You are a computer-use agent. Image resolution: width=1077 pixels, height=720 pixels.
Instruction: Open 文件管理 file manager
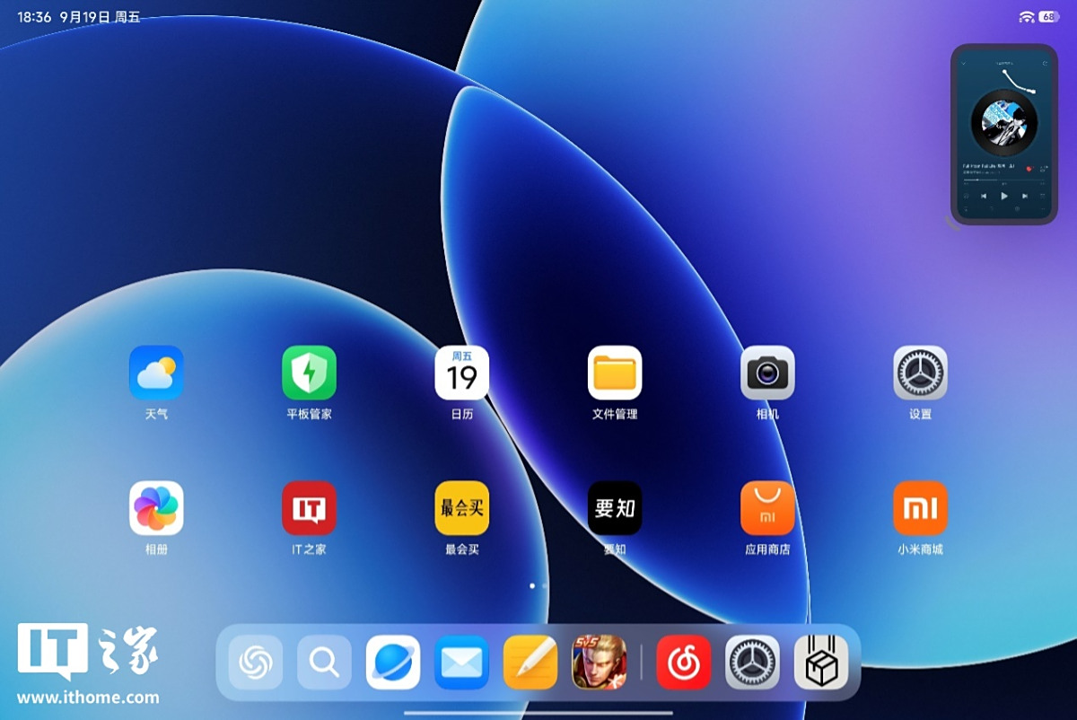click(x=615, y=373)
